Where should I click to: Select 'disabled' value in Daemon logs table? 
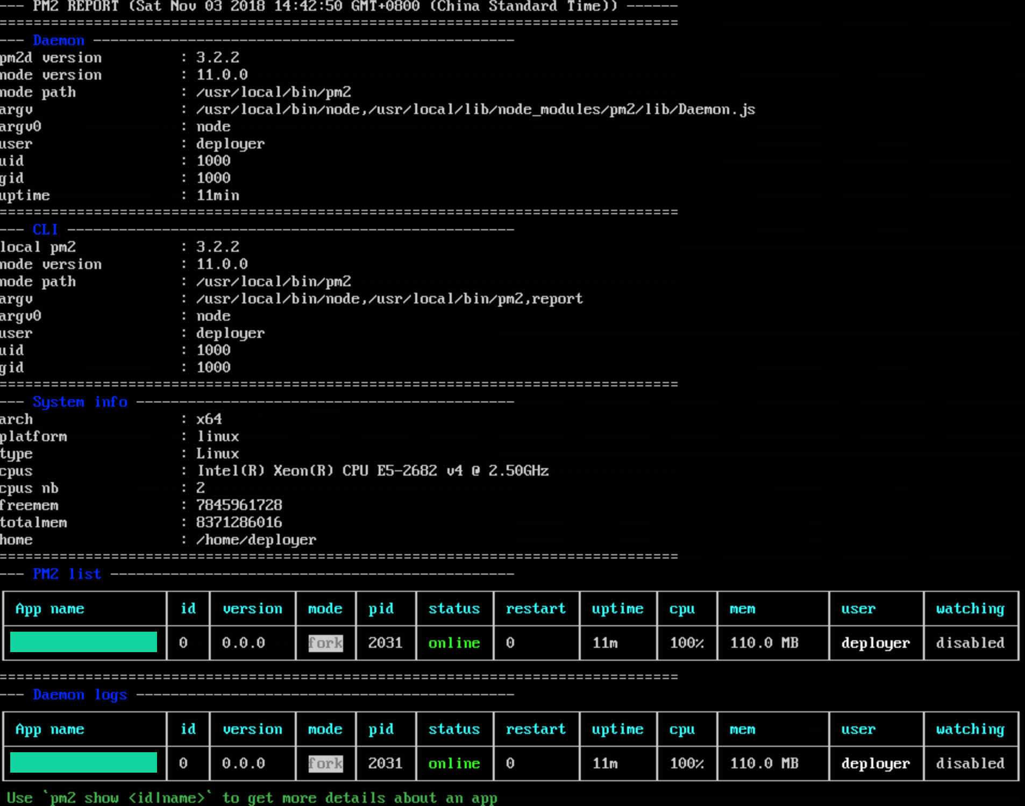tap(970, 763)
